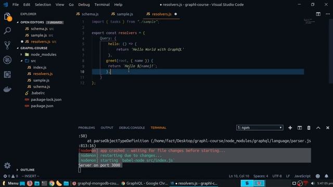333x187 pixels.
Task: Split the terminal panel
Action: tap(300, 128)
